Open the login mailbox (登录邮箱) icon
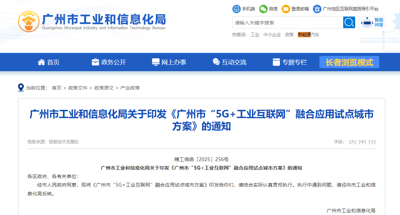The width and height of the screenshot is (400, 215). (286, 9)
